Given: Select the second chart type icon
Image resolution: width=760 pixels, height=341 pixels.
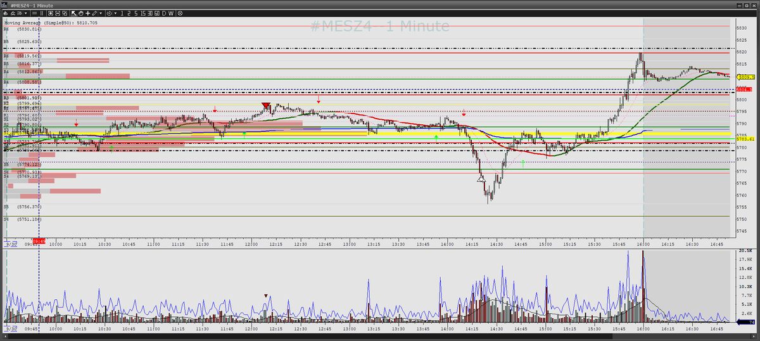Looking at the screenshot, I should tap(13, 13).
